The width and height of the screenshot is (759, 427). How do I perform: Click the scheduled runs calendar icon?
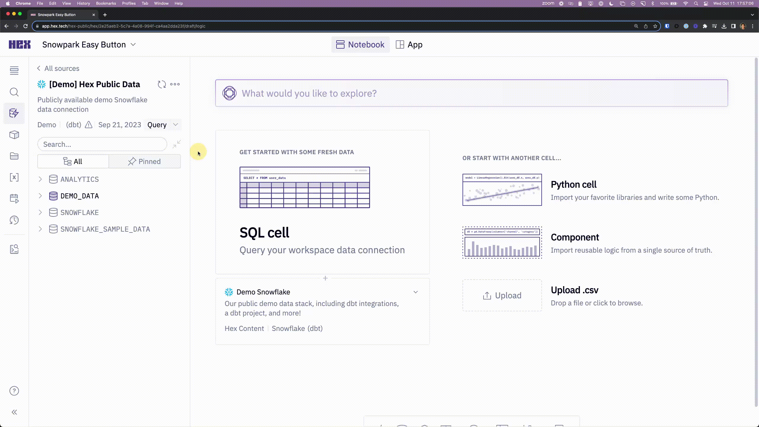14,198
